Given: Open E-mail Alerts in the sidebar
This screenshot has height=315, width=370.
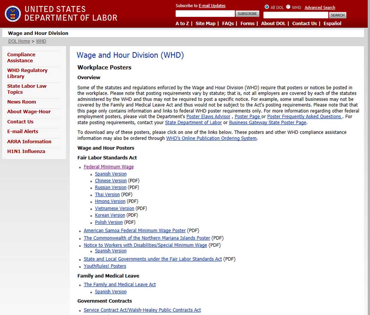Looking at the screenshot, I should [x=23, y=131].
